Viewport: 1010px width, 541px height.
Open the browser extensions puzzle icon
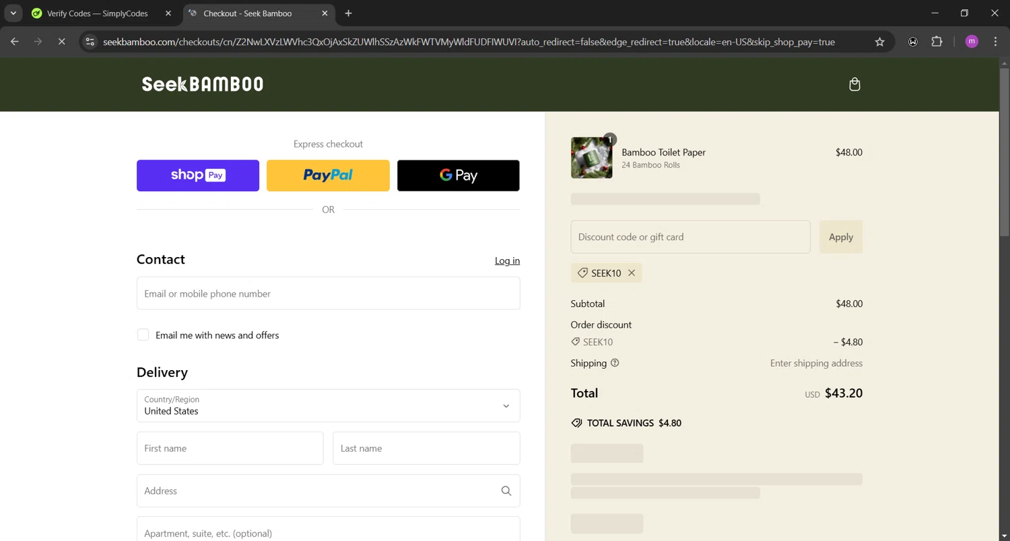click(x=937, y=42)
